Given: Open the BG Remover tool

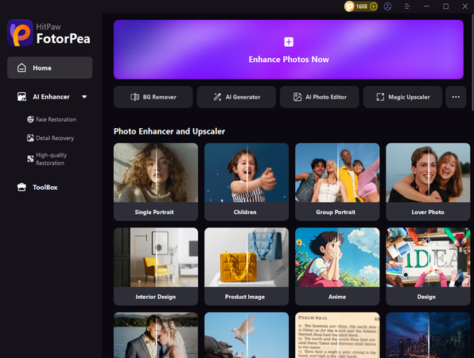Looking at the screenshot, I should [x=153, y=97].
